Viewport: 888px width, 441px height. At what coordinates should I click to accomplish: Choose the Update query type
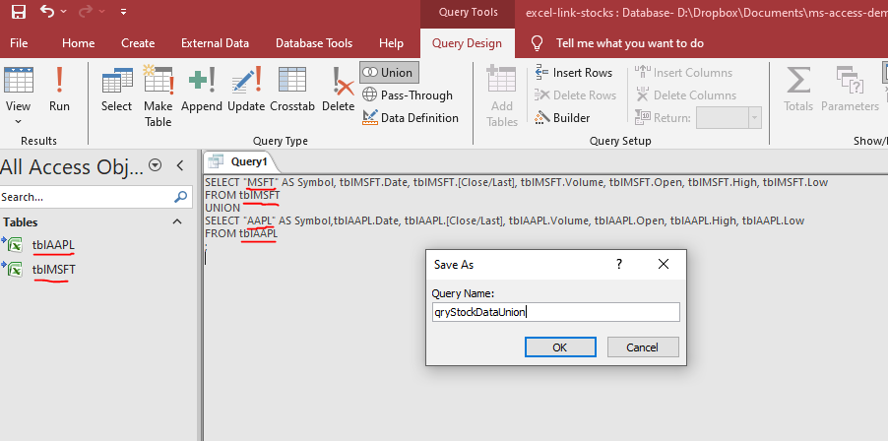pyautogui.click(x=246, y=90)
